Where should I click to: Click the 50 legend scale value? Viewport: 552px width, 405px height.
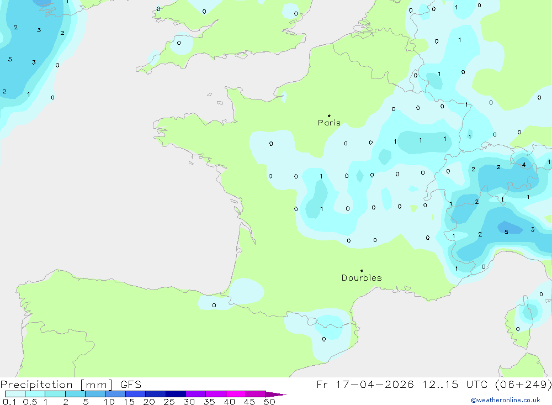269,402
